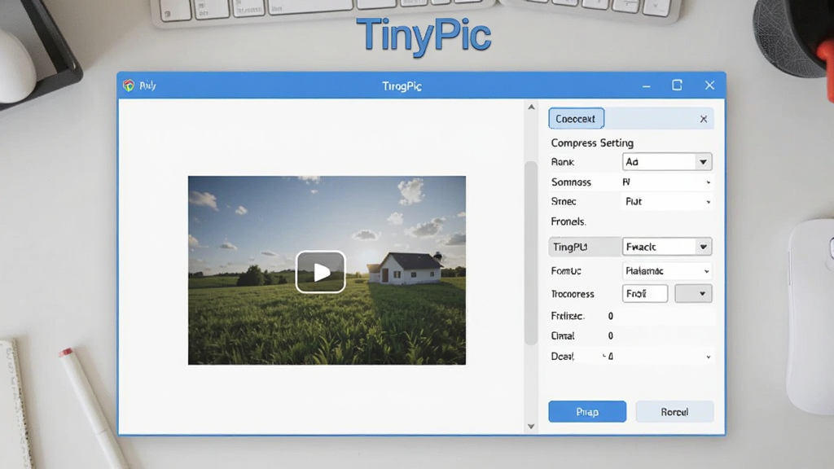Click the Compress Setting heading
Viewport: 834px width, 469px height.
(592, 143)
